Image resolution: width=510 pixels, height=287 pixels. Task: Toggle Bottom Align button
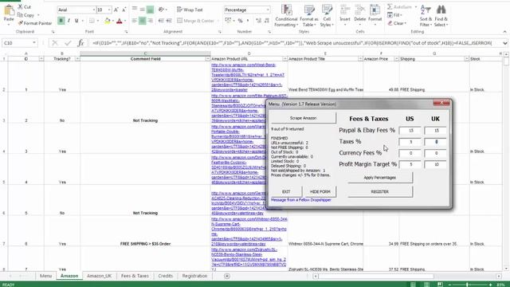pyautogui.click(x=150, y=10)
